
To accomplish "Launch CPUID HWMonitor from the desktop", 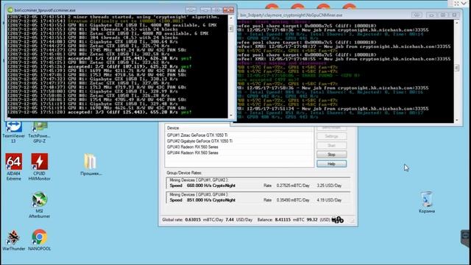I will coord(39,167).
